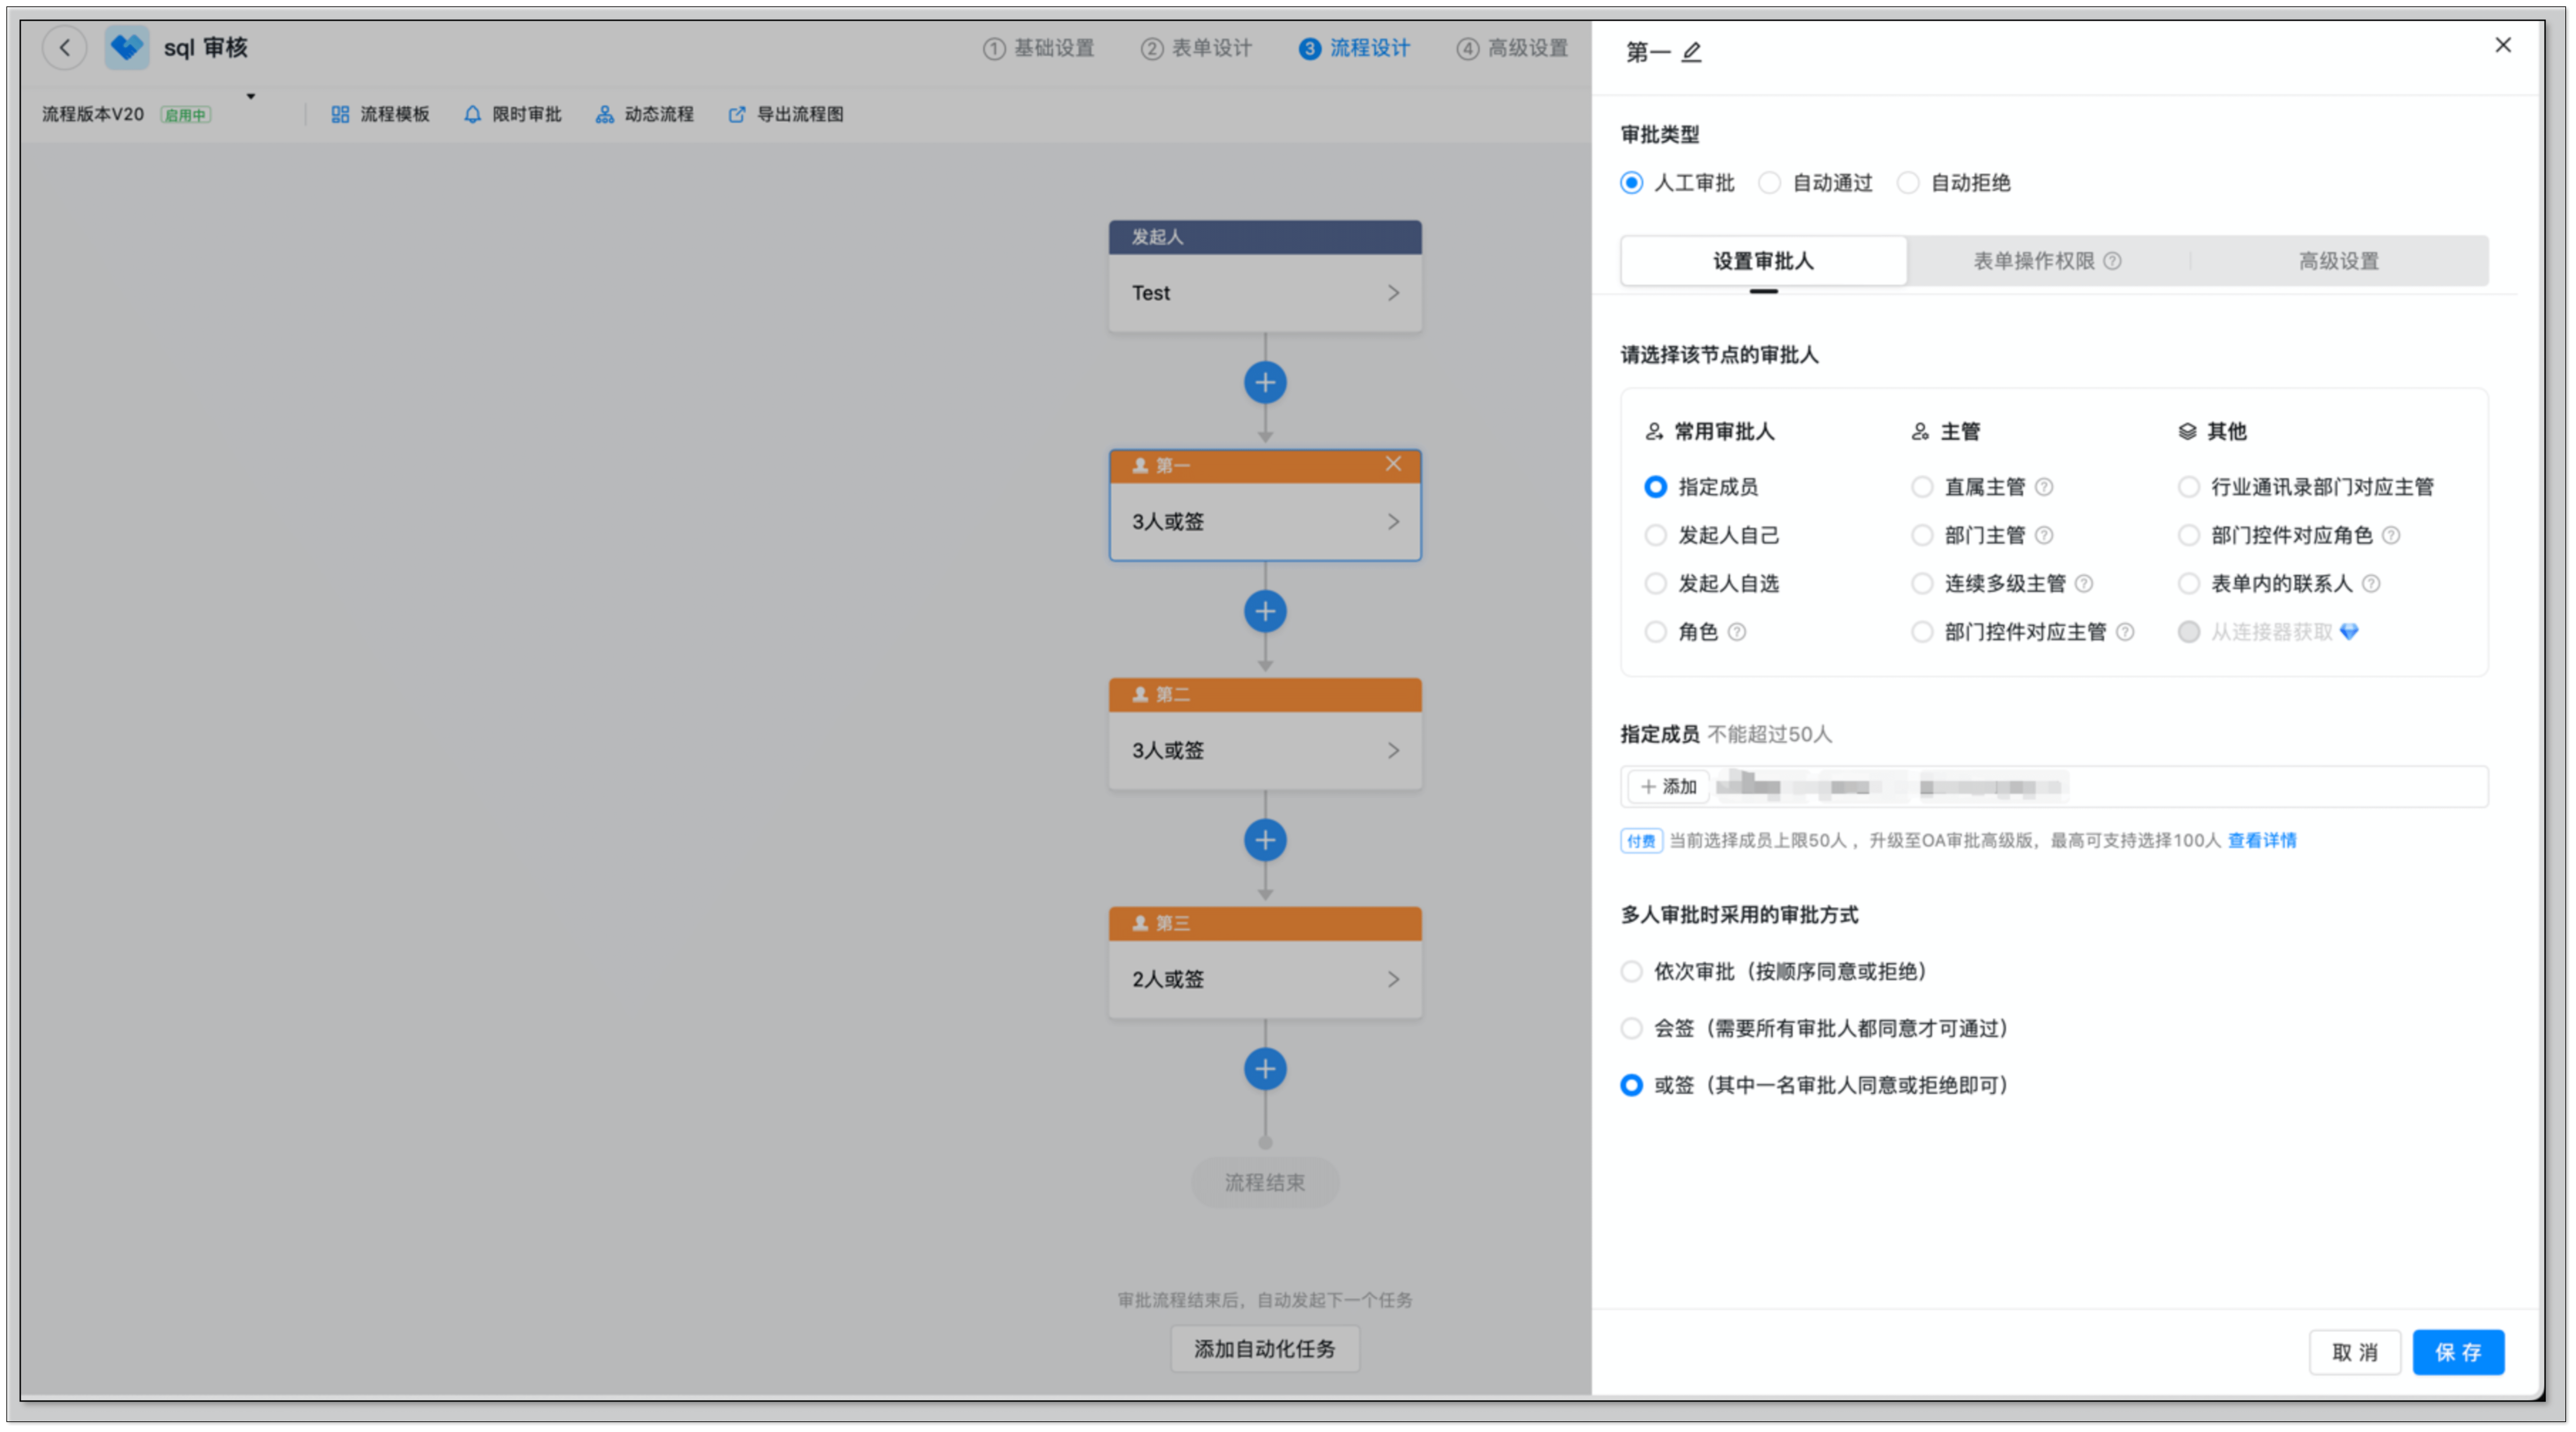The image size is (2576, 1432).
Task: Click 导出流程图 export icon
Action: pos(737,114)
